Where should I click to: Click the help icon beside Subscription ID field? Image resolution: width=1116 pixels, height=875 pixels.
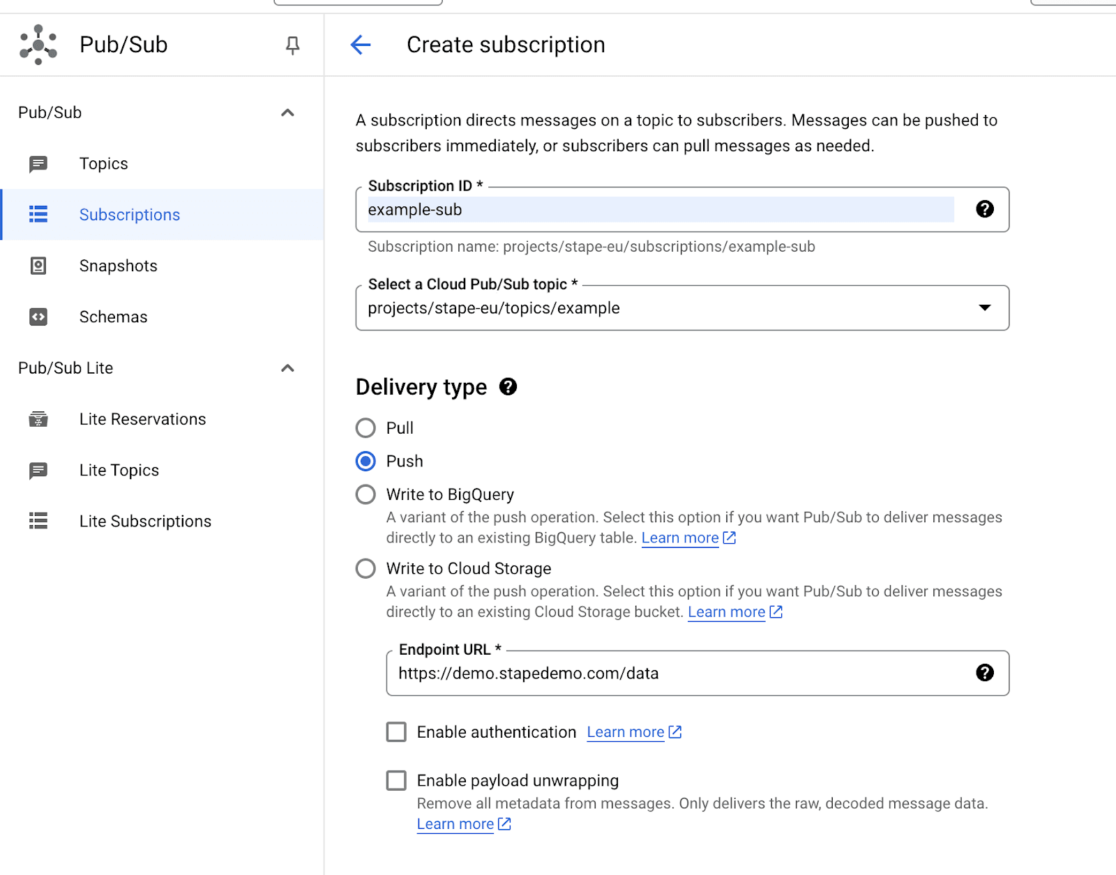coord(983,209)
